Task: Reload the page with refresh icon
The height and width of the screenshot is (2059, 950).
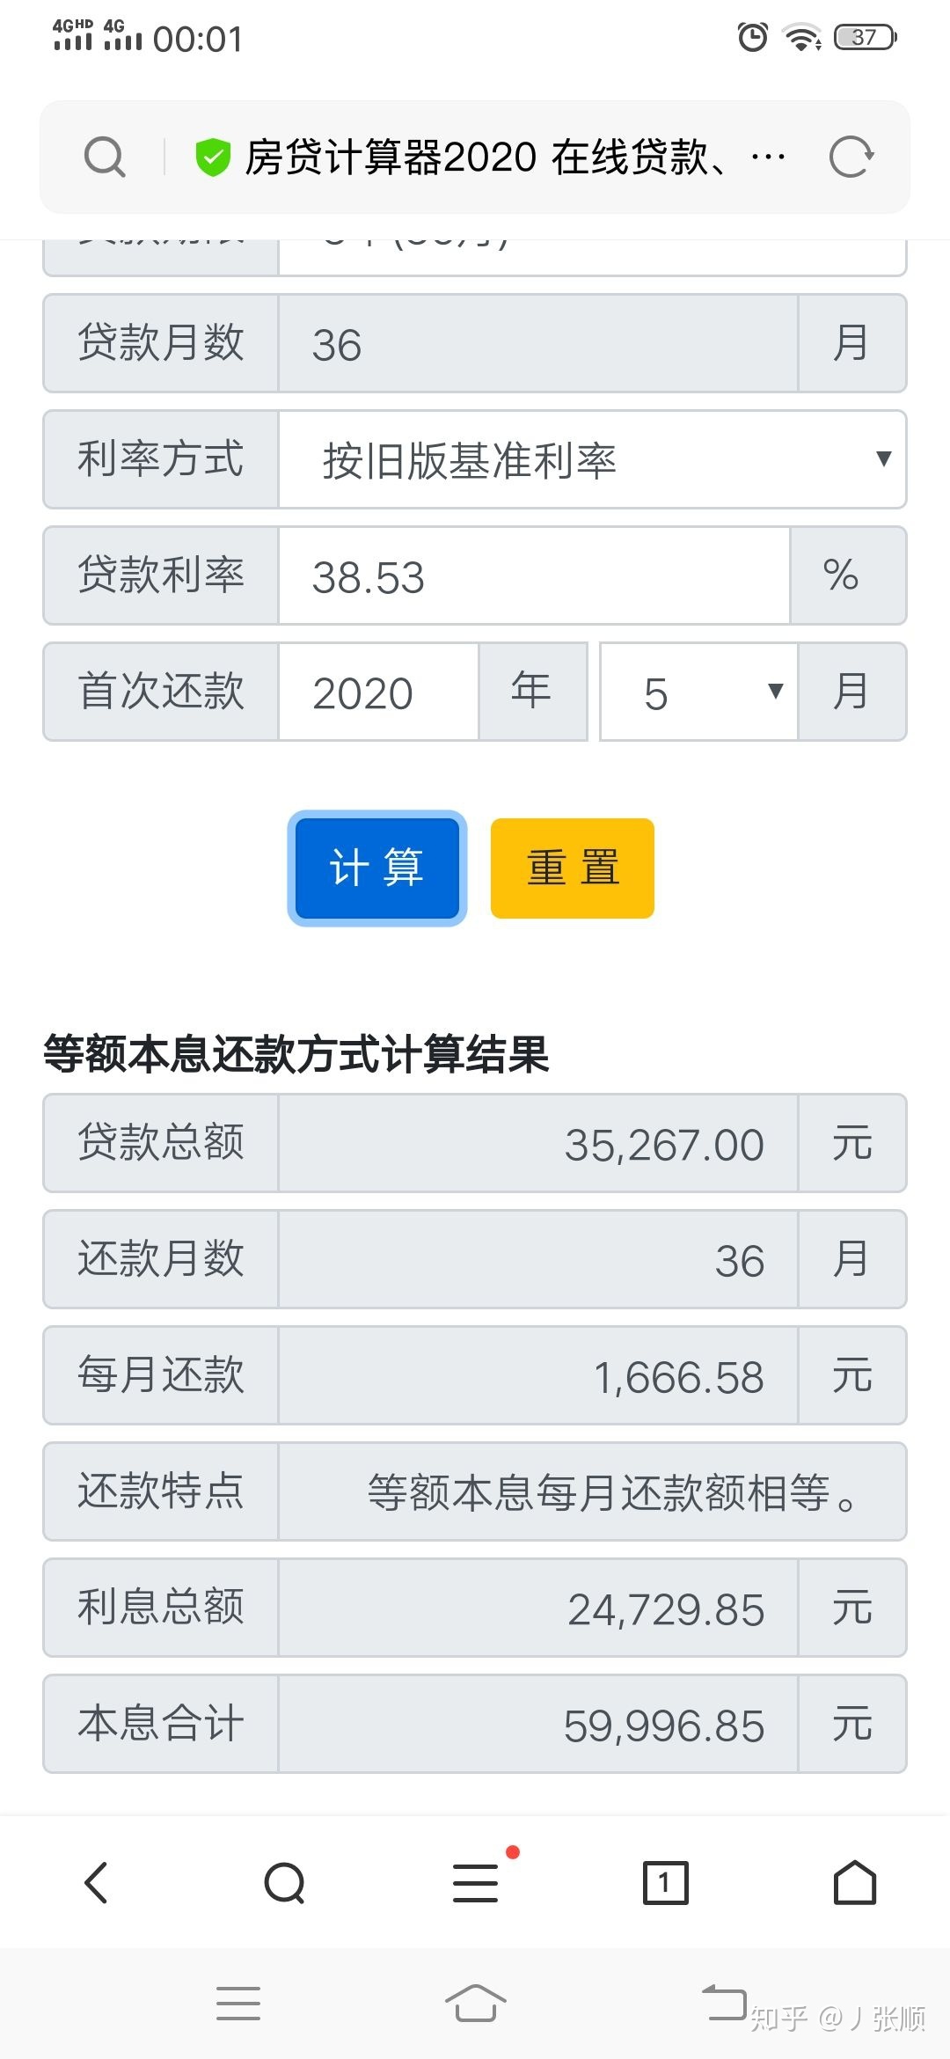Action: click(x=851, y=158)
